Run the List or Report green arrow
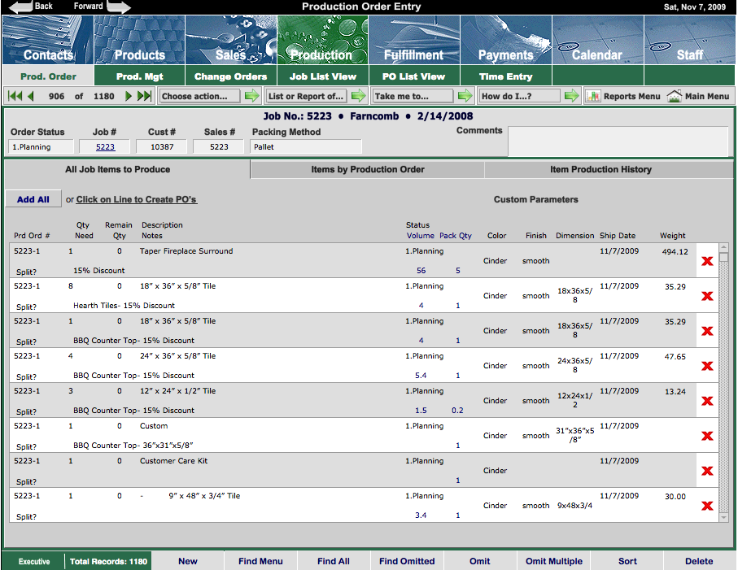Viewport: 738px width, 570px height. click(358, 96)
